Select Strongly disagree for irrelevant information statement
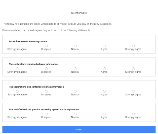This screenshot has width=158, height=134. point(17,91)
